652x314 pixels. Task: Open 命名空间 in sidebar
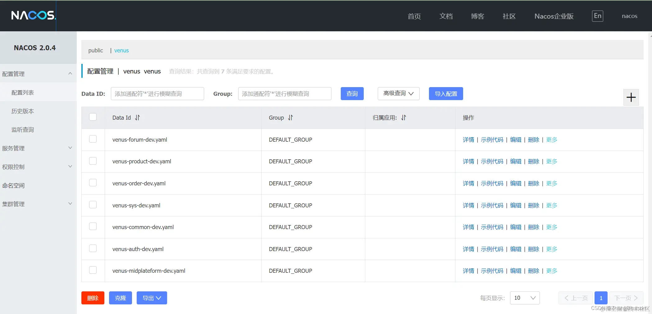click(x=38, y=185)
